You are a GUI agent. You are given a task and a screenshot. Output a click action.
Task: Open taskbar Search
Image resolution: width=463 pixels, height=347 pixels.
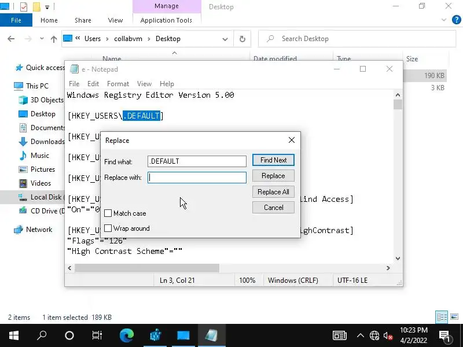point(42,335)
